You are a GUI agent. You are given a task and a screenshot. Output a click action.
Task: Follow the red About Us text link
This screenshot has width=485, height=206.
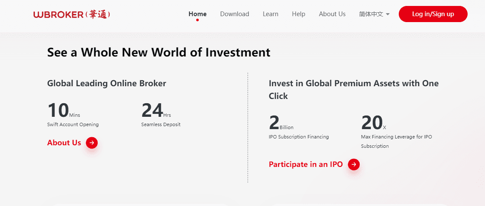(x=64, y=143)
